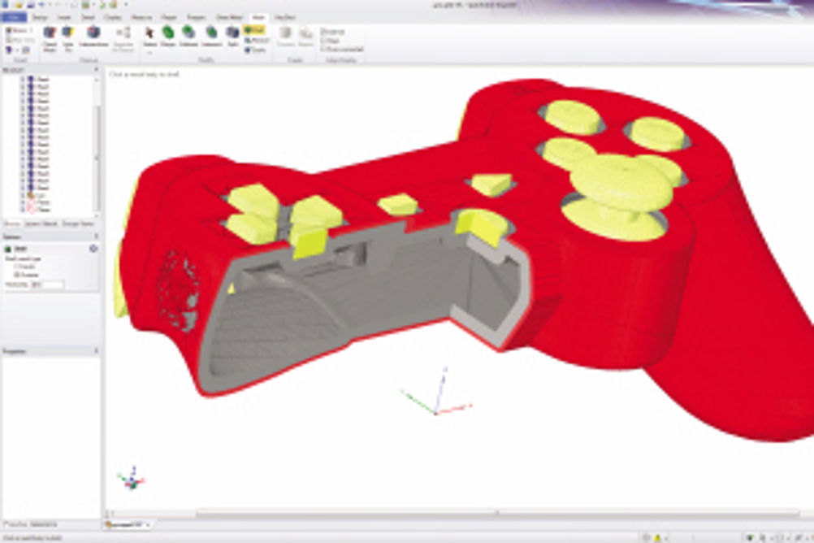Choose the Intersect facets tool

(211, 37)
